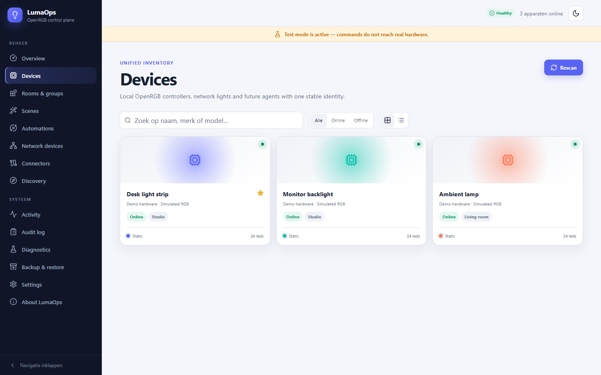Open the Scenes section

pos(51,111)
